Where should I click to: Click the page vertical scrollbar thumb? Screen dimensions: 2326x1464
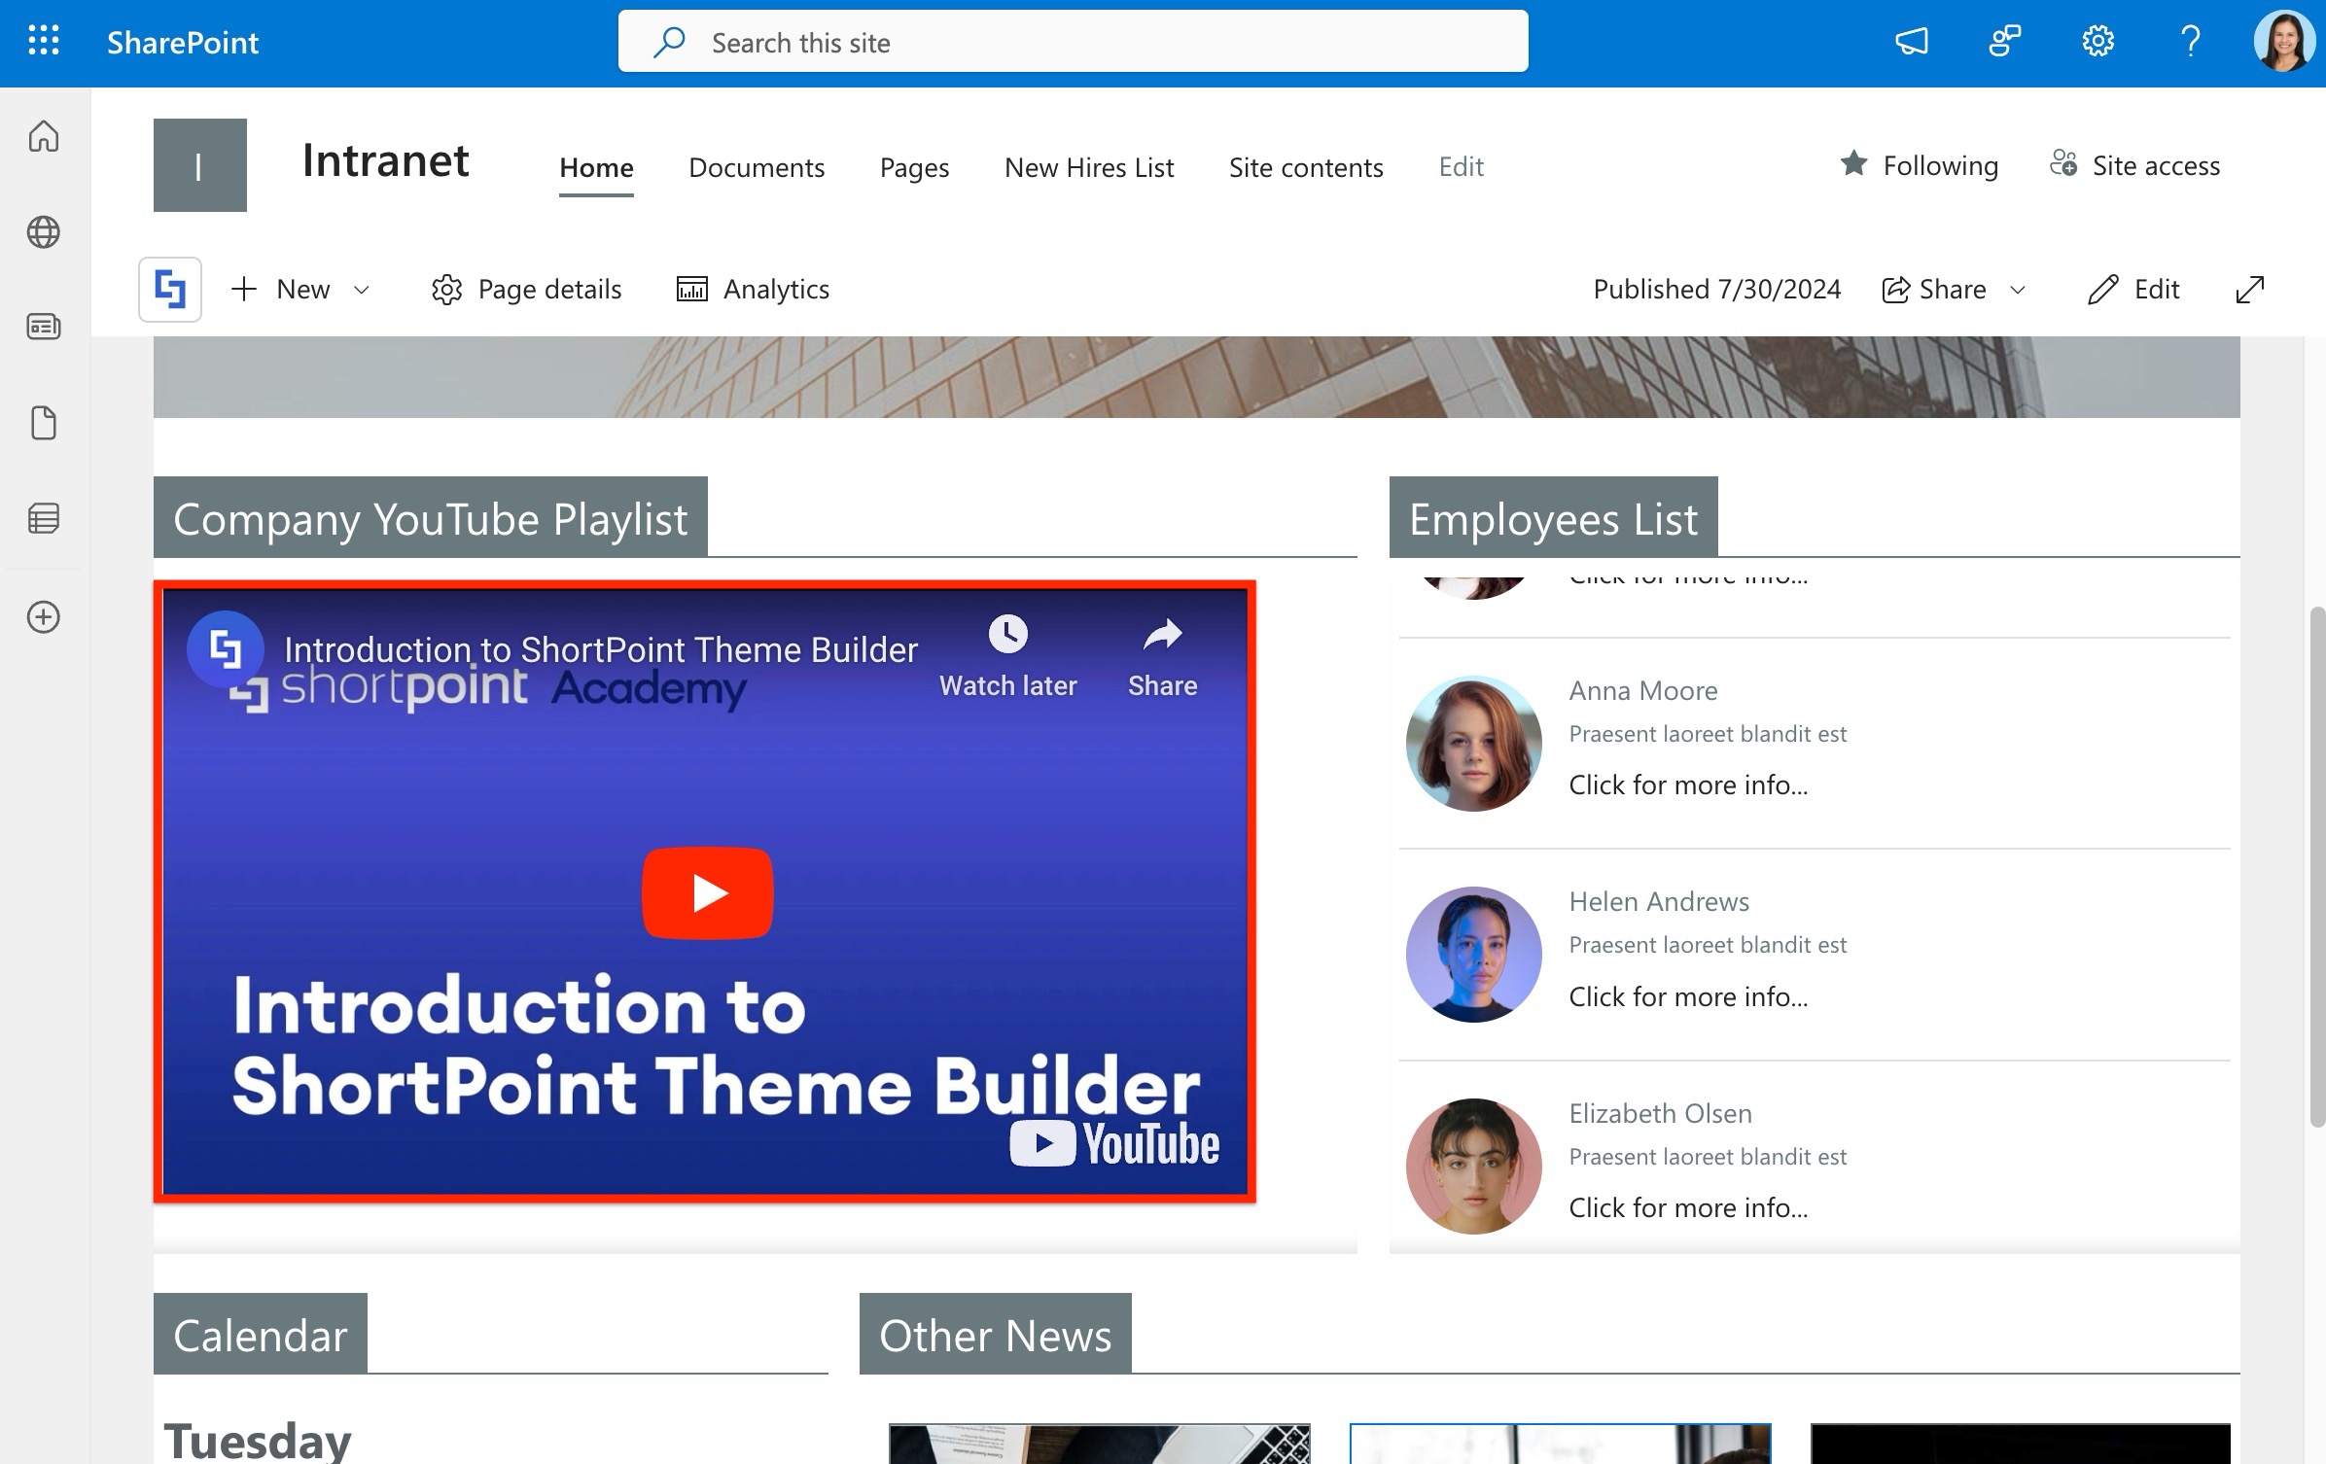click(2317, 865)
